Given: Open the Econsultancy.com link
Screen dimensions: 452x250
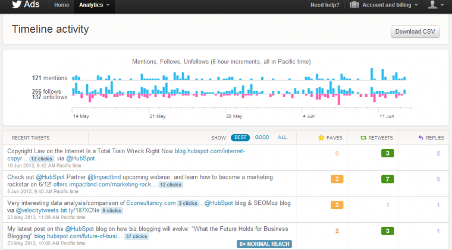Looking at the screenshot, I should tap(150, 203).
